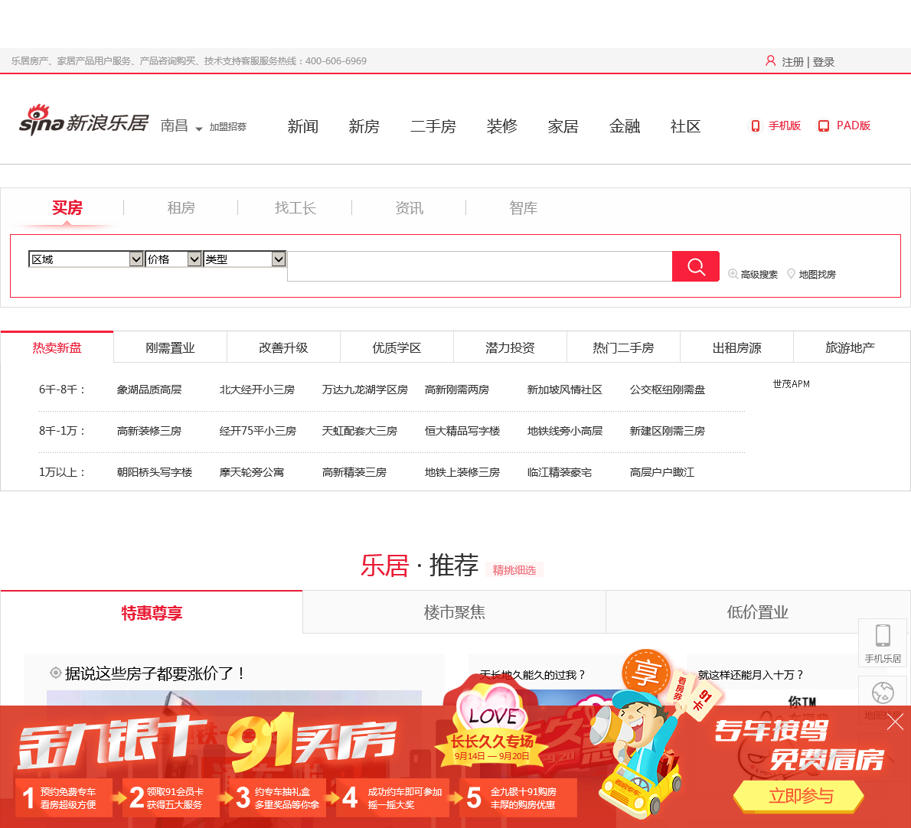The height and width of the screenshot is (828, 911).
Task: Open the 区域 dropdown
Action: point(86,259)
